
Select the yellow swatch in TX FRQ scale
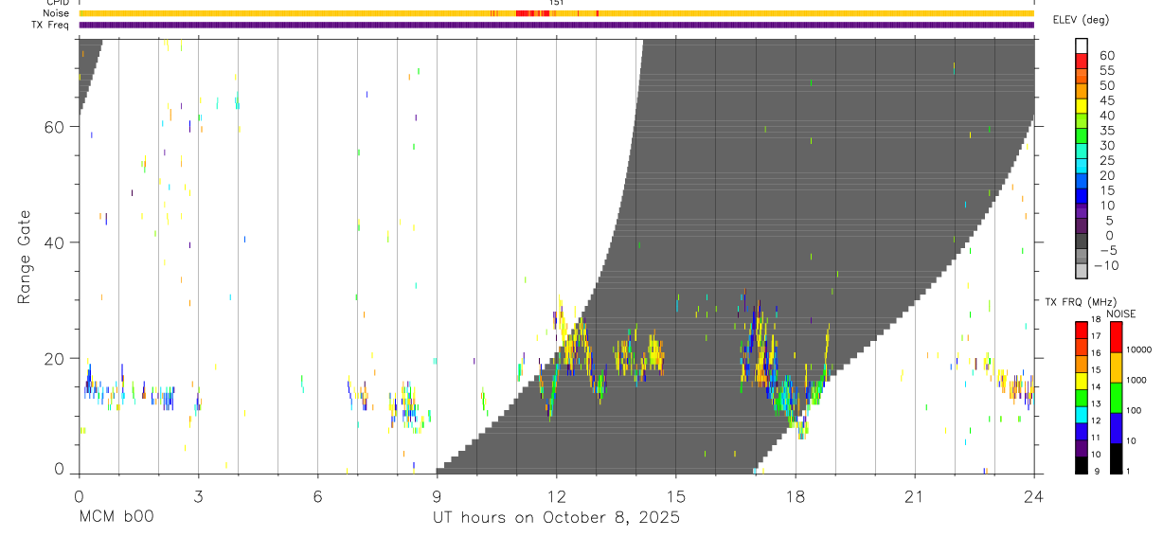click(1082, 381)
